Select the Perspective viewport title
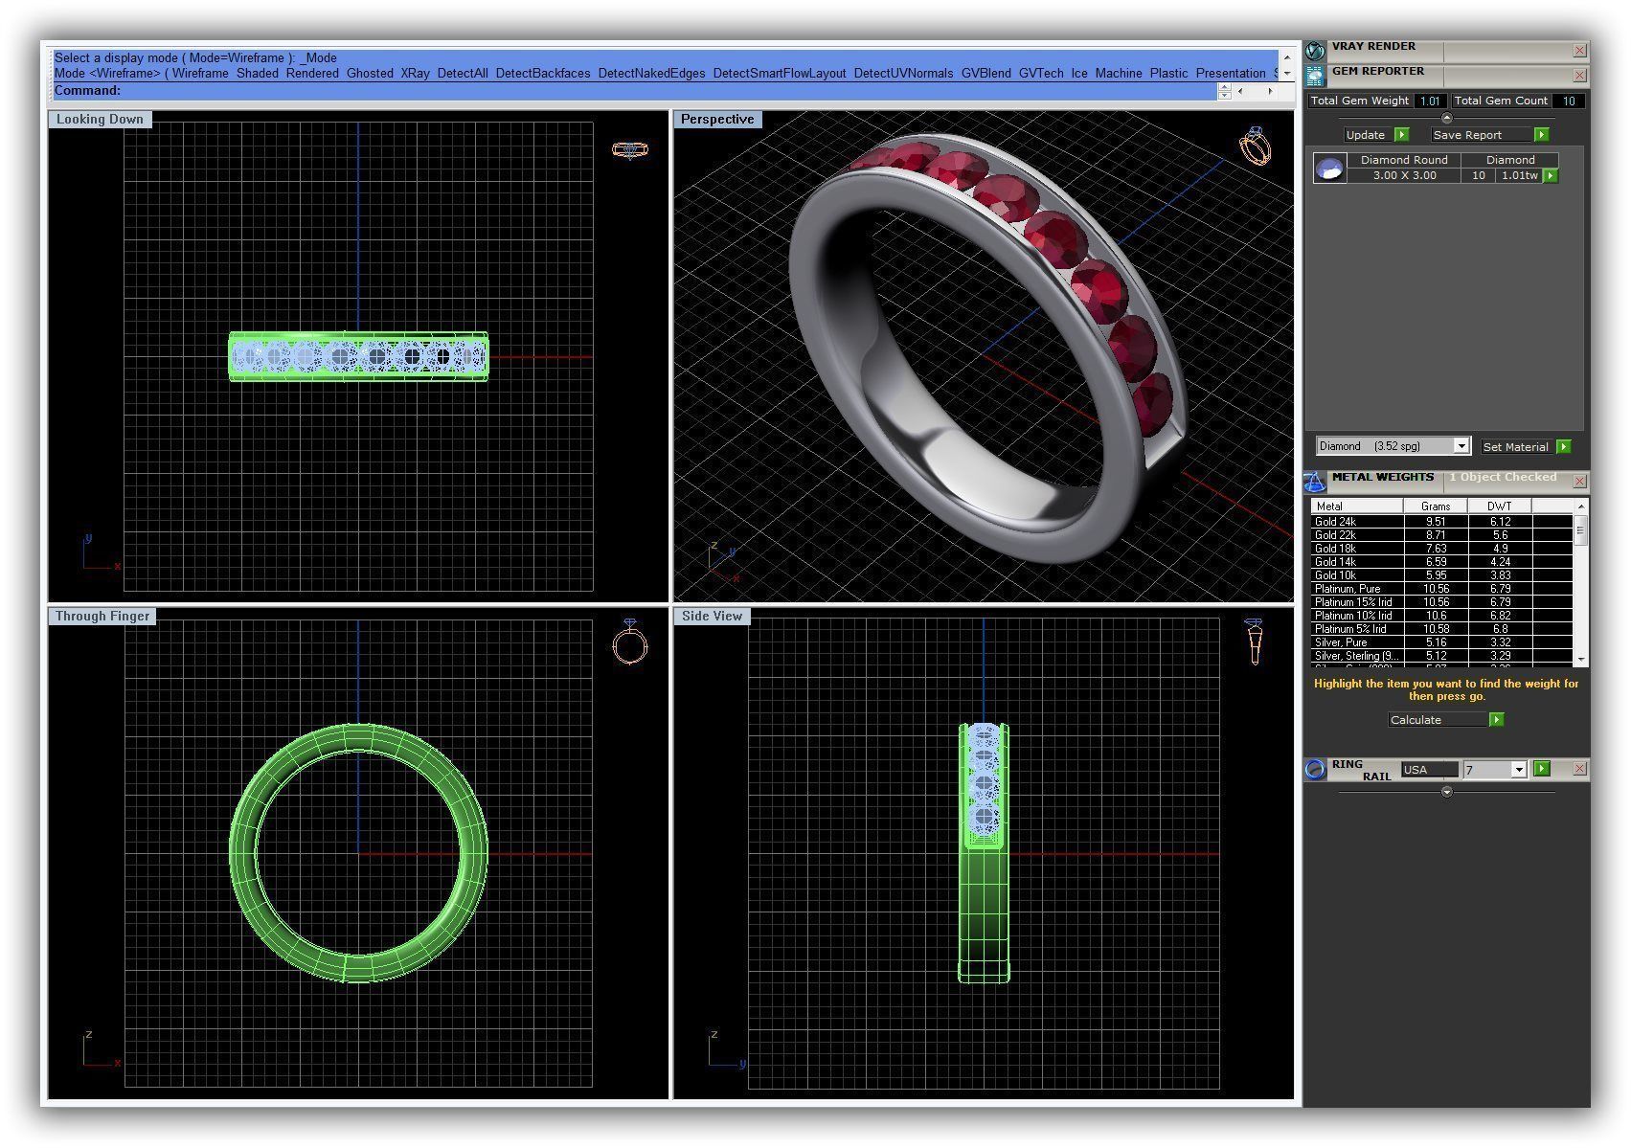This screenshot has width=1631, height=1148. tap(717, 120)
